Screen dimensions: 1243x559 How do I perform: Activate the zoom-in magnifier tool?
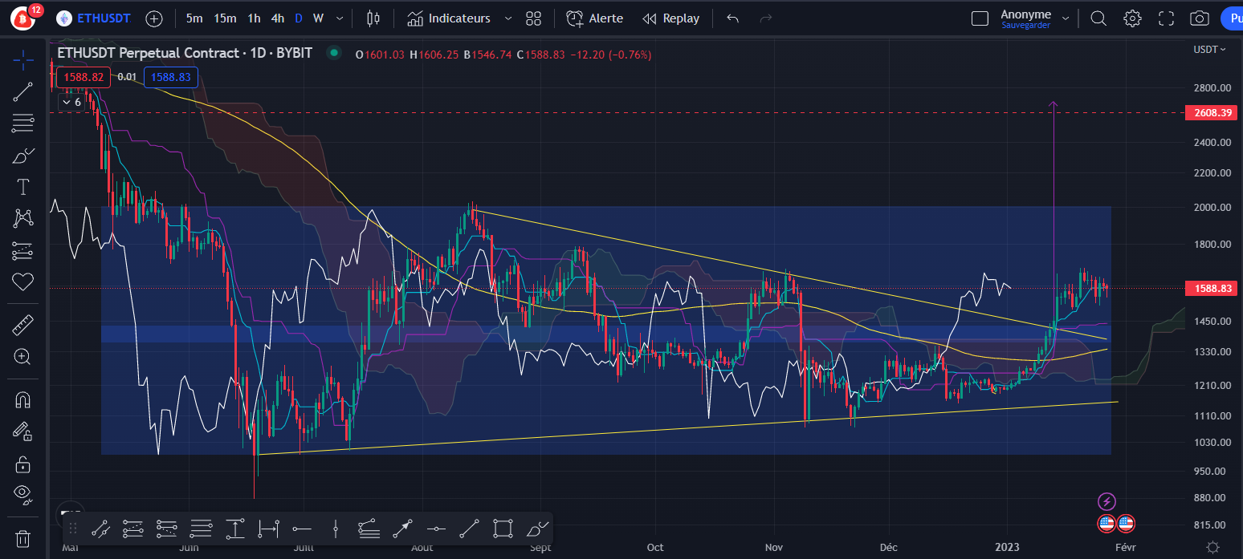point(22,356)
